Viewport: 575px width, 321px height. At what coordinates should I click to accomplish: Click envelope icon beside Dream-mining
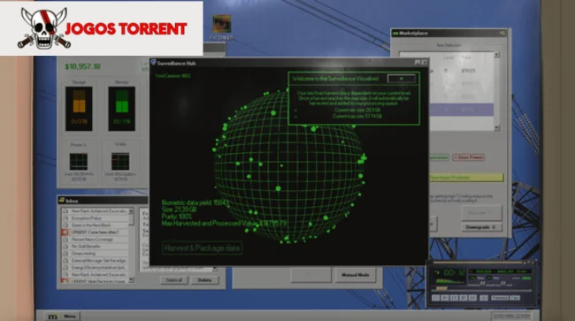[65, 253]
